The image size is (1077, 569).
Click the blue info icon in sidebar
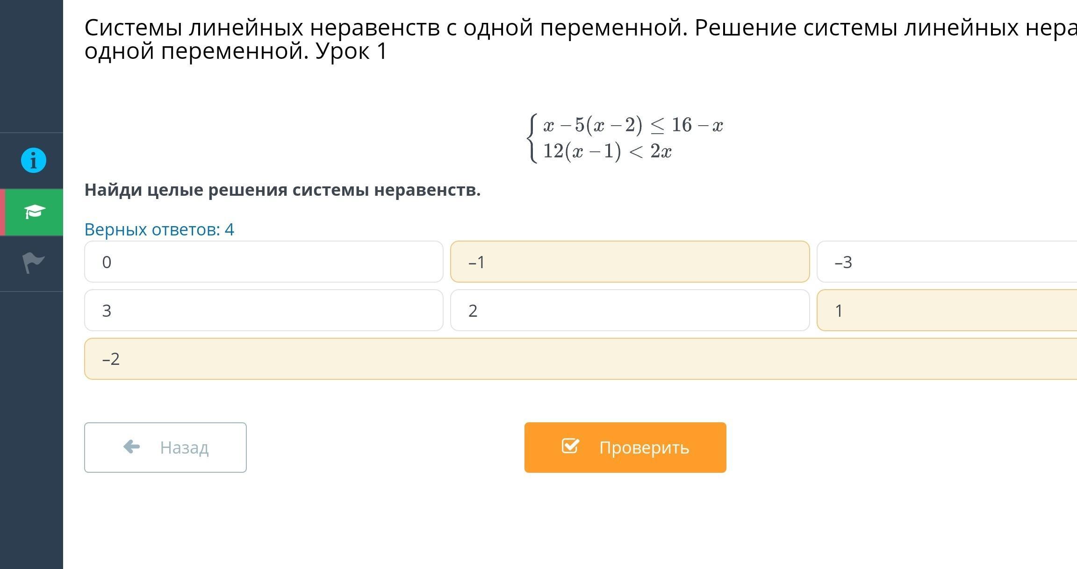point(33,161)
